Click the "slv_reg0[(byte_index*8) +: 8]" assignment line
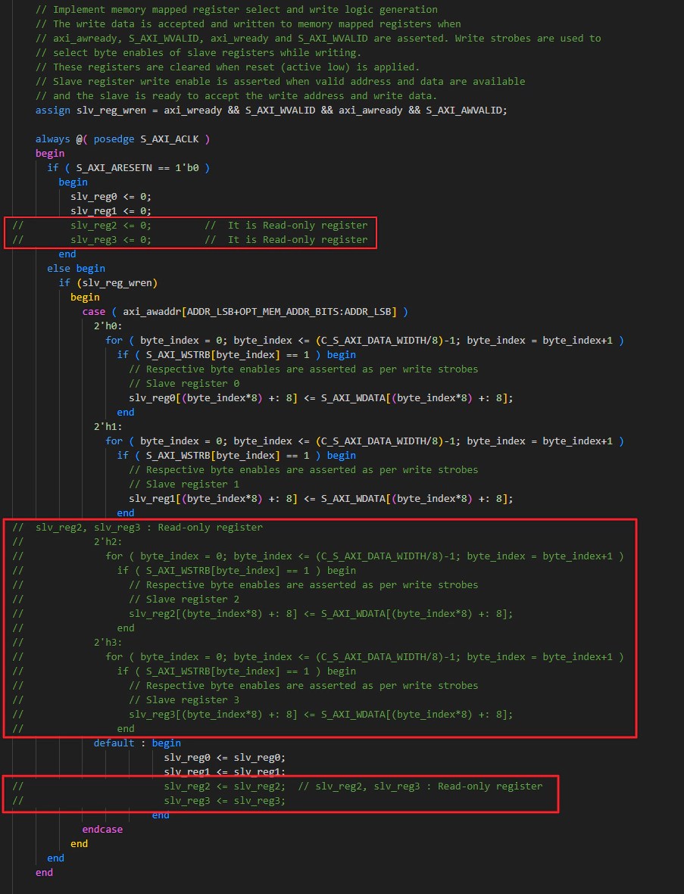The height and width of the screenshot is (894, 684). (x=320, y=398)
